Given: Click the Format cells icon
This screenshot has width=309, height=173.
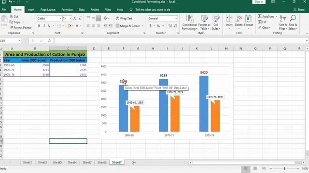Looking at the screenshot, I should (x=248, y=18).
